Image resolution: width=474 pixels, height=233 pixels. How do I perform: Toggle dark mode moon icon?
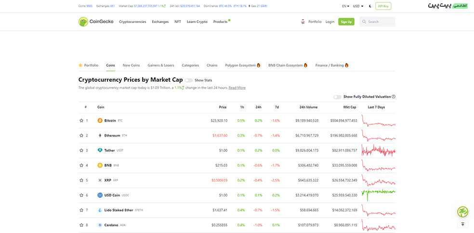[370, 6]
